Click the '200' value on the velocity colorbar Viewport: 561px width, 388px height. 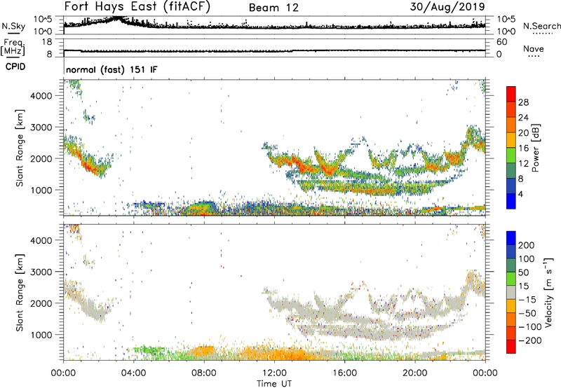[527, 245]
